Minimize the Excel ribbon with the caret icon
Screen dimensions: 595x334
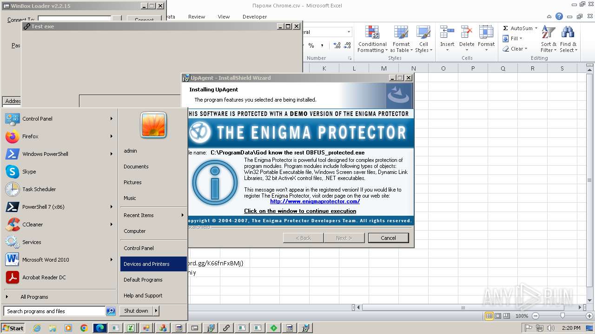550,16
